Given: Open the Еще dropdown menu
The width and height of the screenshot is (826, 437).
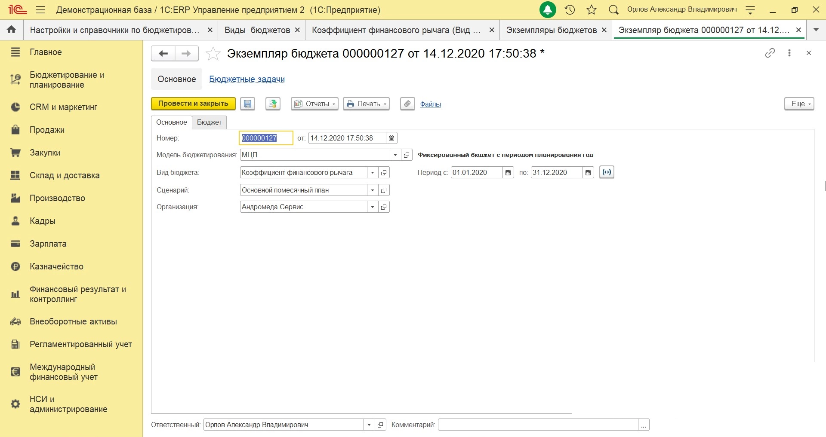Looking at the screenshot, I should (799, 104).
